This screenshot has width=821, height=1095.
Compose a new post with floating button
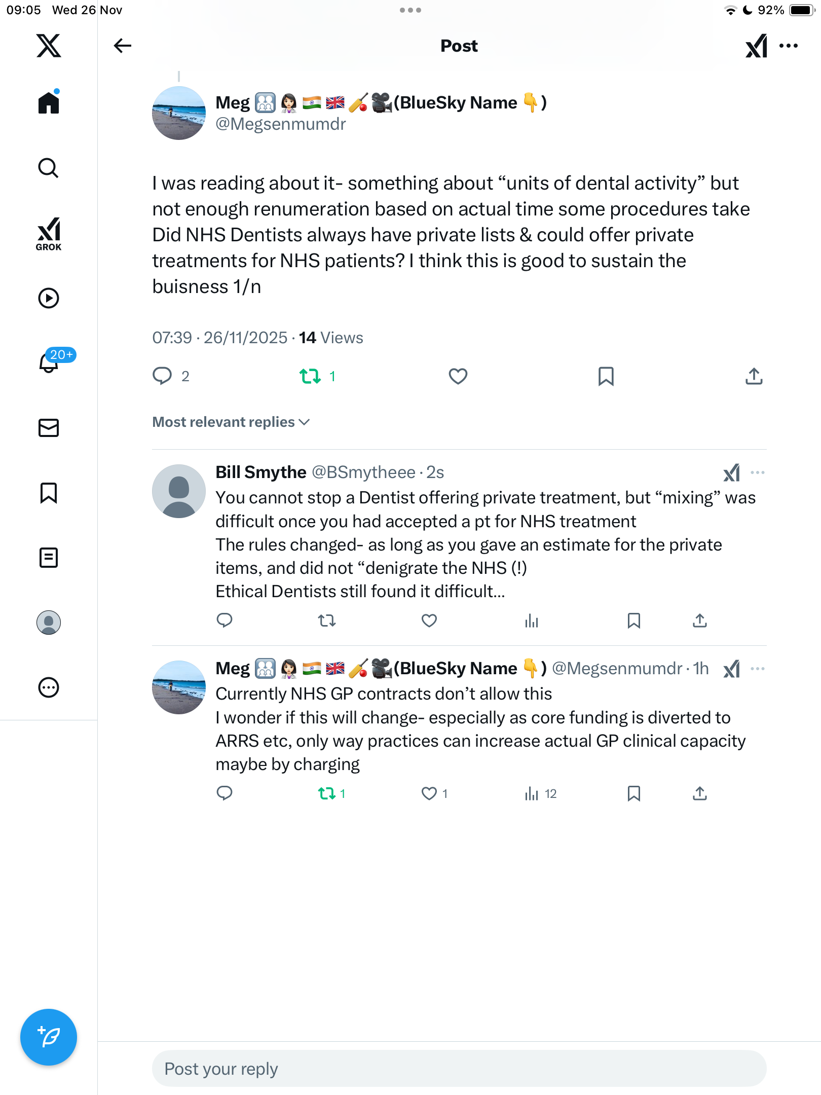pos(49,1037)
